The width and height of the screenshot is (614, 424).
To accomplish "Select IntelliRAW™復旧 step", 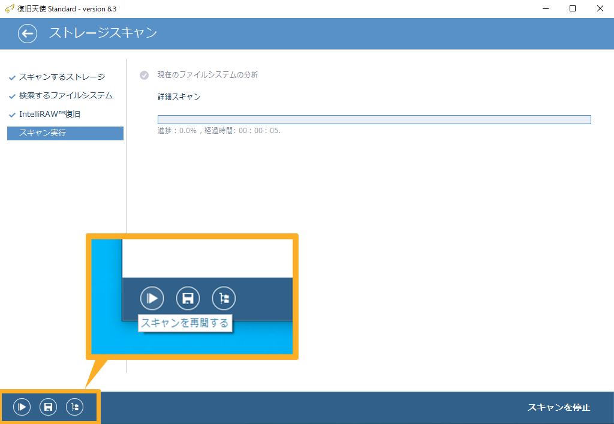I will pos(50,115).
